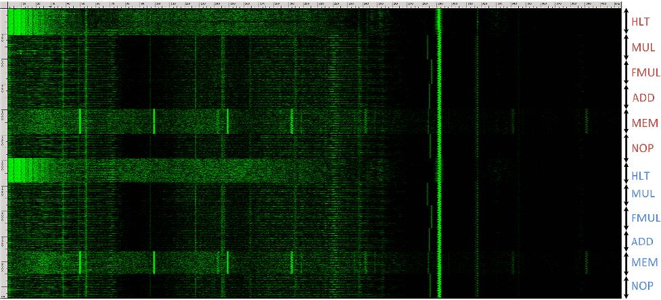Click the red FMUL label

tap(645, 73)
